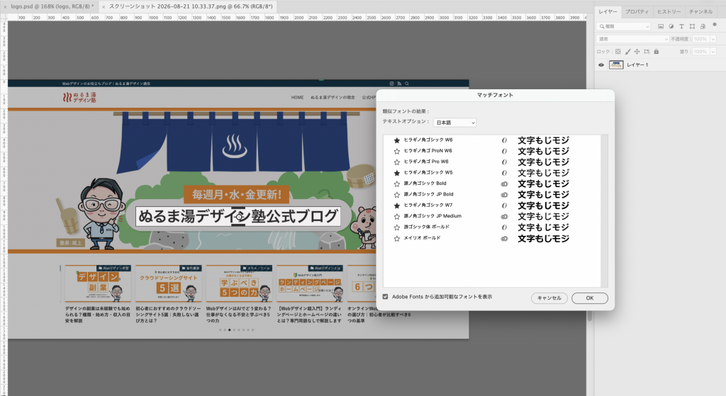Click OpenType icon for ヒラギノ角ゴシック W7

504,205
